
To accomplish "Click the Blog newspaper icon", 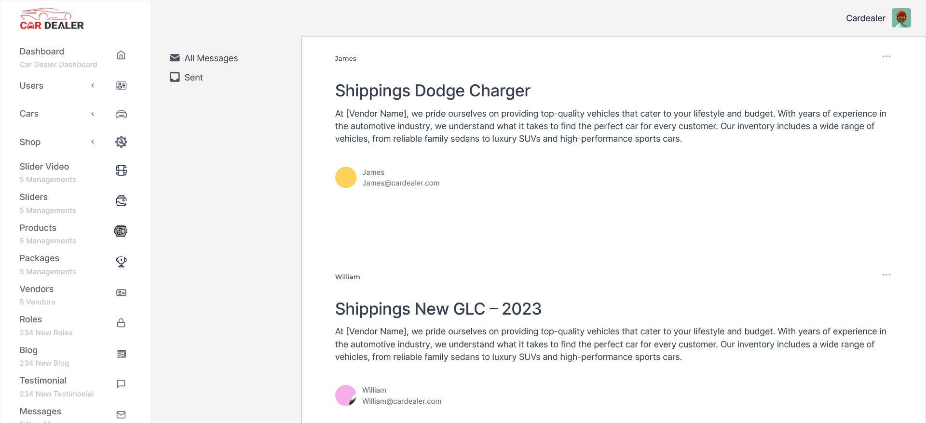I will pos(121,354).
